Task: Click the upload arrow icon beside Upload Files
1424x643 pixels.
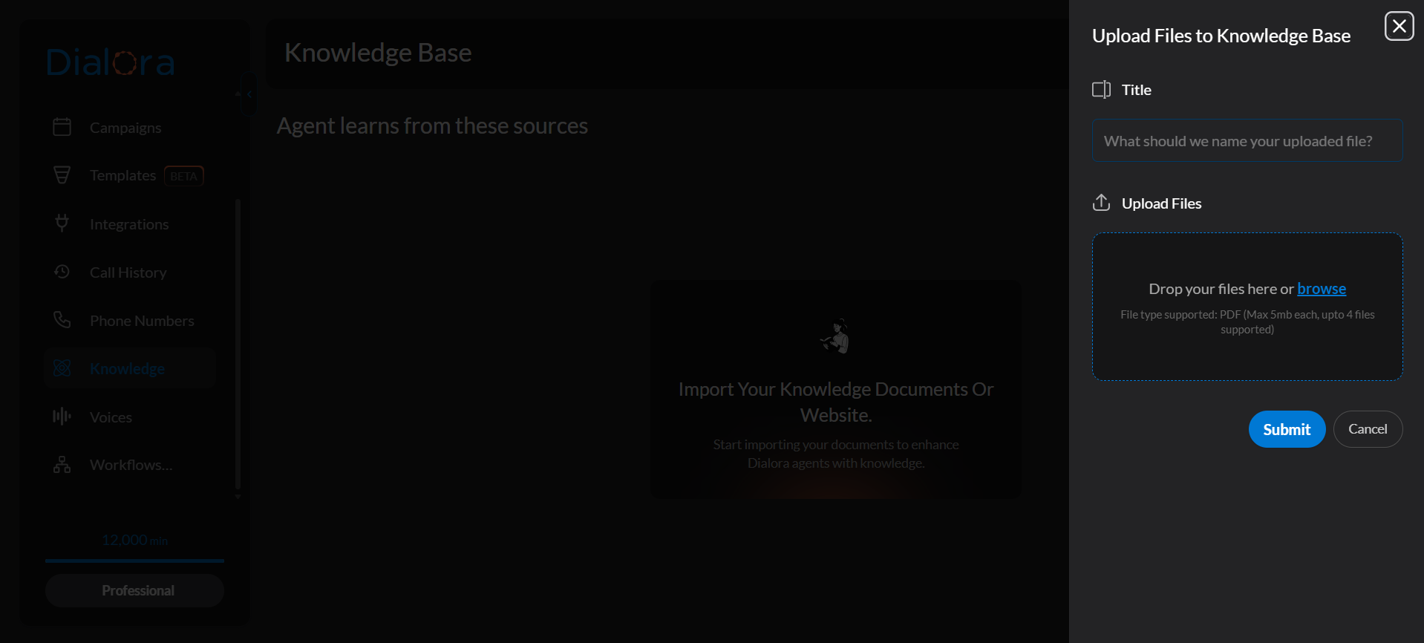Action: 1101,203
